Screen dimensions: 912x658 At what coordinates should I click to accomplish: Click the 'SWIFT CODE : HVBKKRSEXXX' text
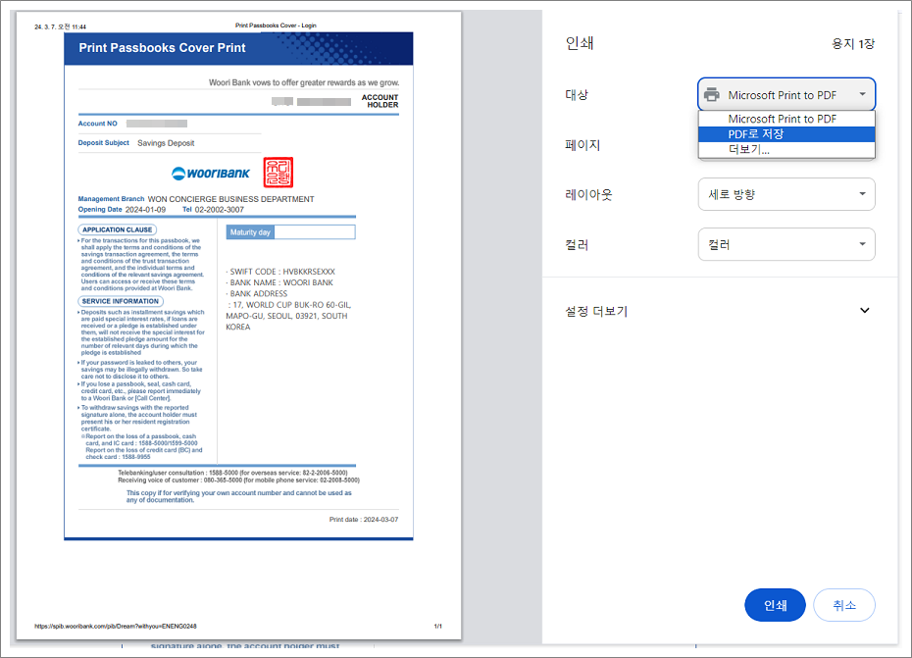point(280,272)
